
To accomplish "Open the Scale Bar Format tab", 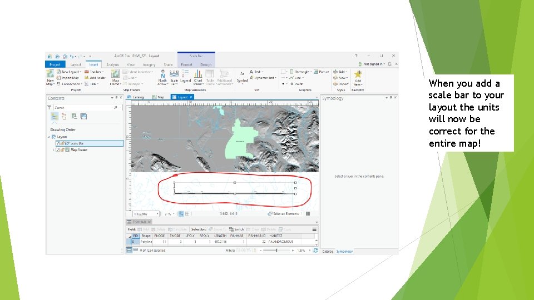I will 186,64.
